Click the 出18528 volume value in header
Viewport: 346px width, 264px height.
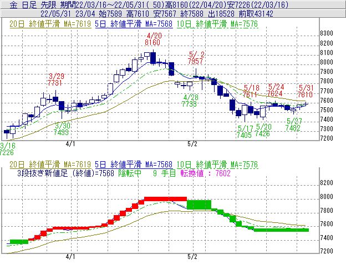[221, 14]
